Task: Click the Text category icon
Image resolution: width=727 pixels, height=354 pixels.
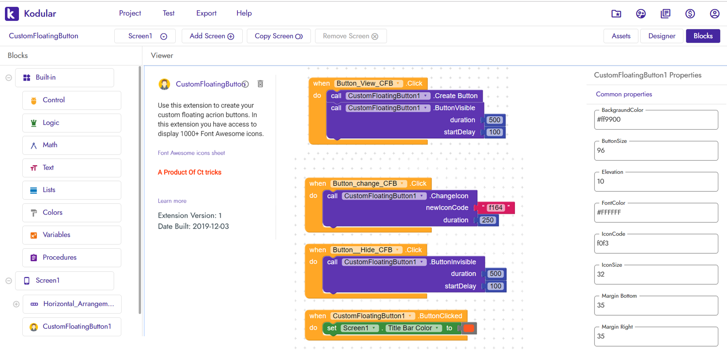Action: pyautogui.click(x=34, y=168)
